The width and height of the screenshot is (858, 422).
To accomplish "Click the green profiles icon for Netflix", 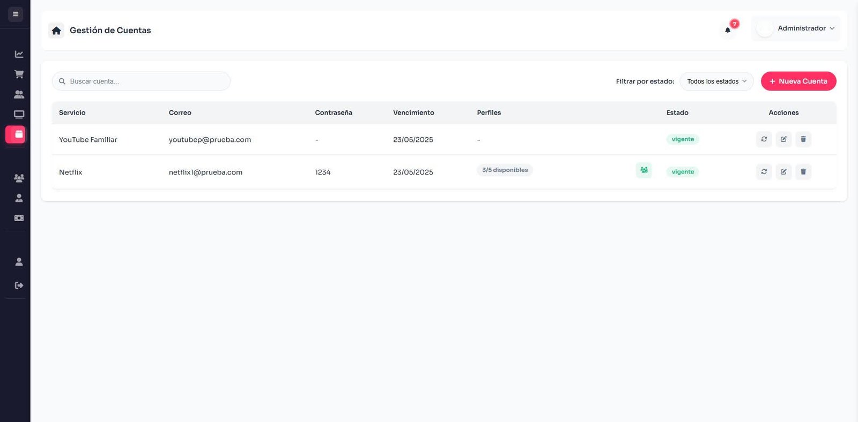I will coord(643,170).
